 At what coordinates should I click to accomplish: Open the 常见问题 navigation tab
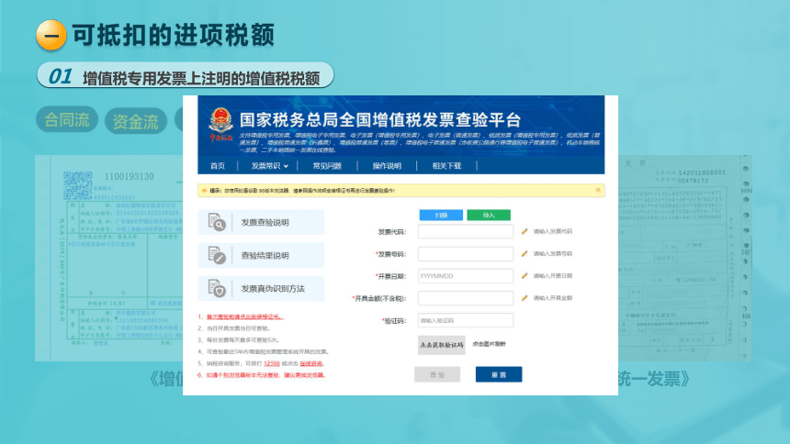tap(327, 166)
